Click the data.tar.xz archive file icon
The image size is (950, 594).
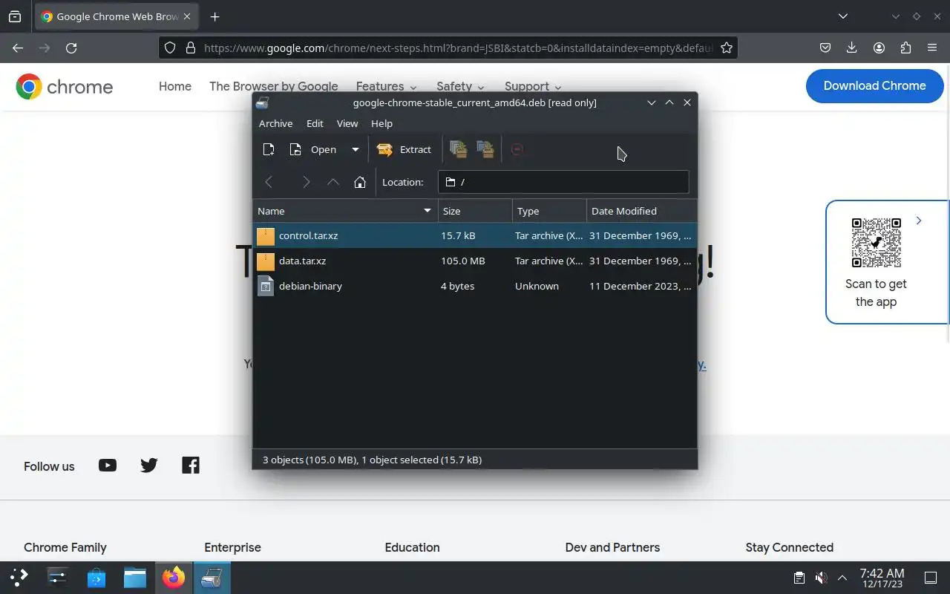pyautogui.click(x=266, y=261)
